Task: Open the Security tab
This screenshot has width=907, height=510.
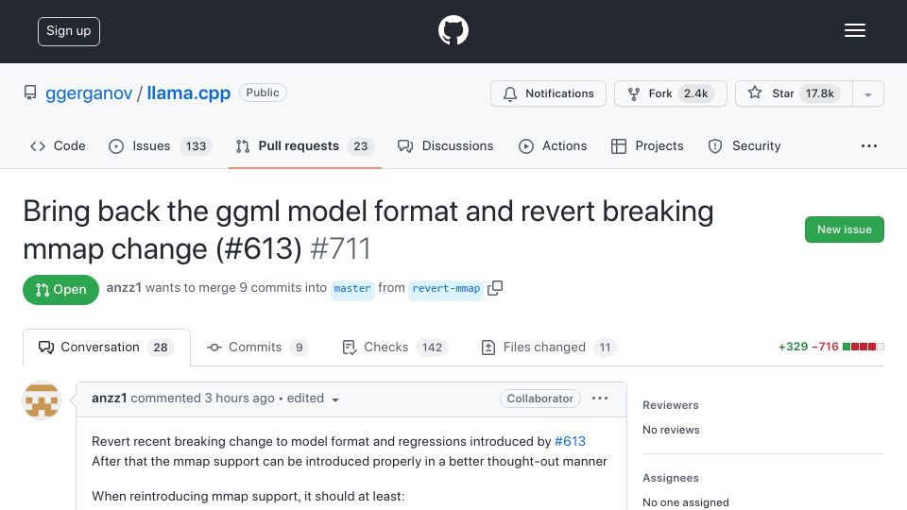Action: coord(744,146)
